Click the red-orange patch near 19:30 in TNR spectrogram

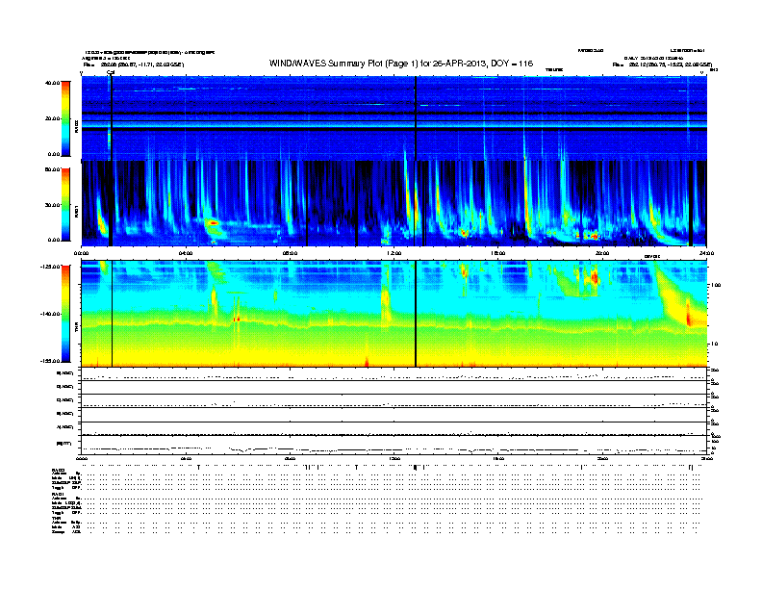click(594, 277)
